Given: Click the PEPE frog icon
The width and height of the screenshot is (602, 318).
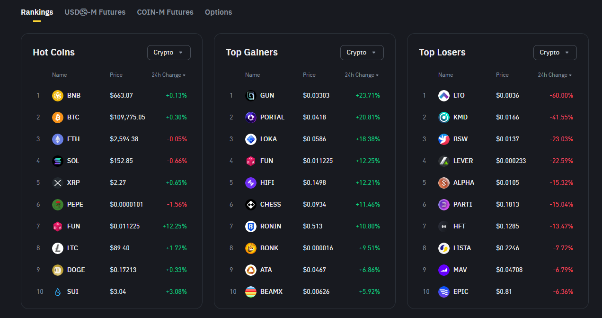Looking at the screenshot, I should click(57, 204).
